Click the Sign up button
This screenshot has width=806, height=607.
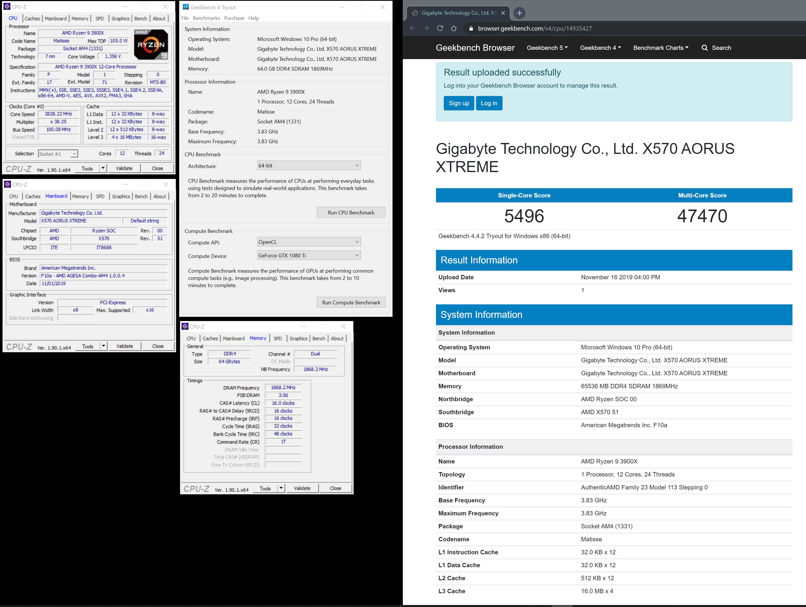[459, 103]
